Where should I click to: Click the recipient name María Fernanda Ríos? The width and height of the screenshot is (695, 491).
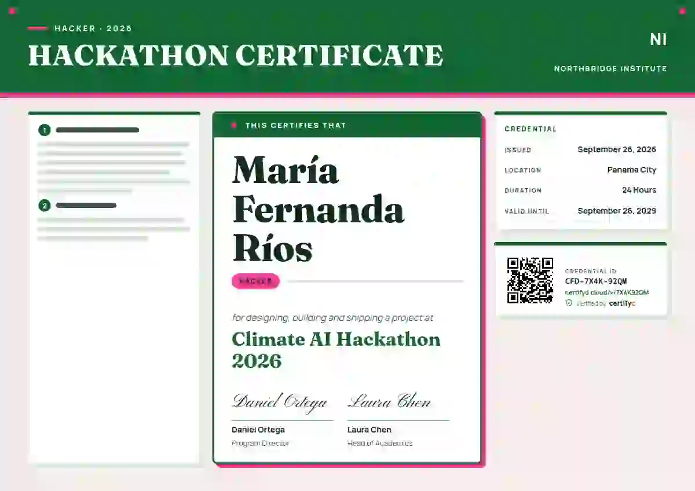pyautogui.click(x=318, y=209)
